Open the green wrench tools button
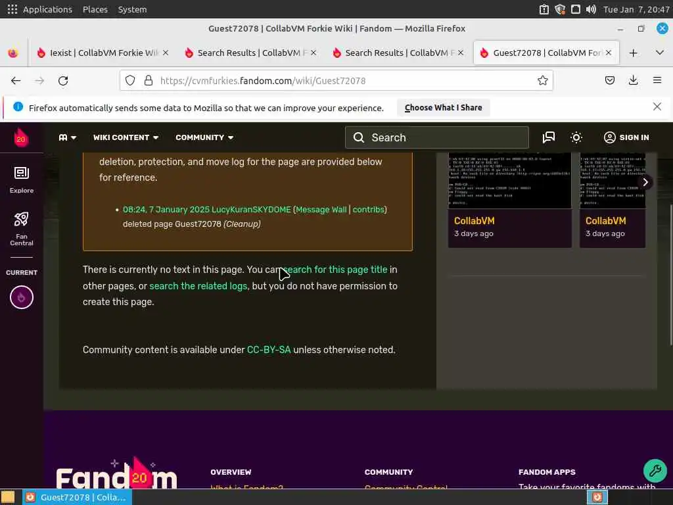The height and width of the screenshot is (505, 673). [x=655, y=471]
